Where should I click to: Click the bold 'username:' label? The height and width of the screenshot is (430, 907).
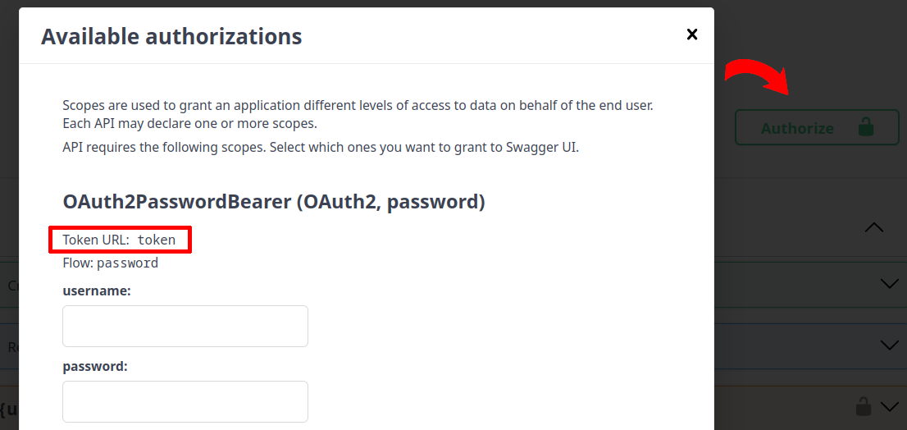pos(97,291)
